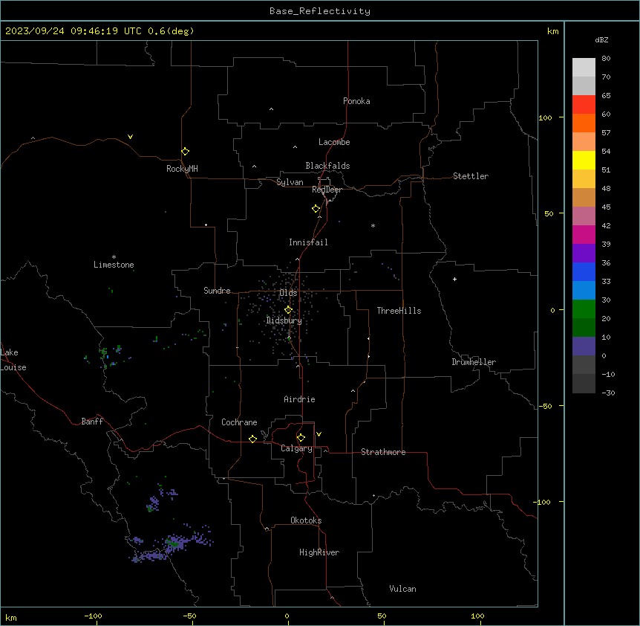Click the timestamp 2023/09/24 09:46:19 UTC
The width and height of the screenshot is (640, 626).
point(74,31)
